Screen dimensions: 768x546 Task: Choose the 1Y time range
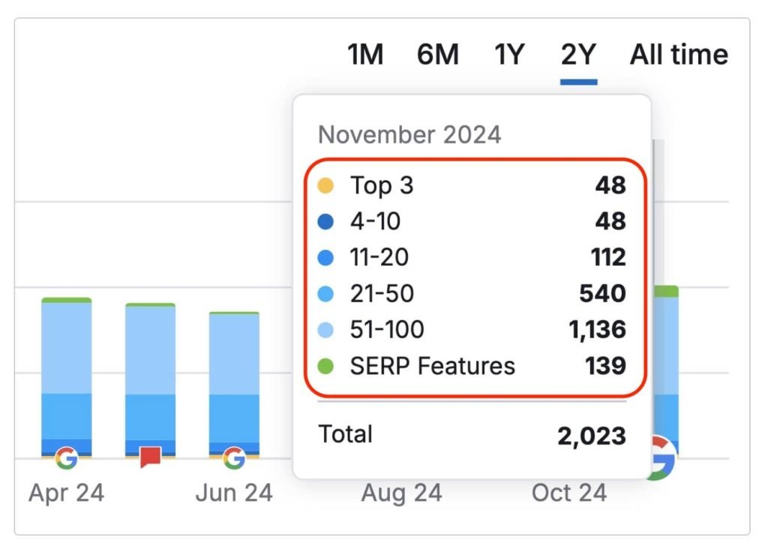509,55
